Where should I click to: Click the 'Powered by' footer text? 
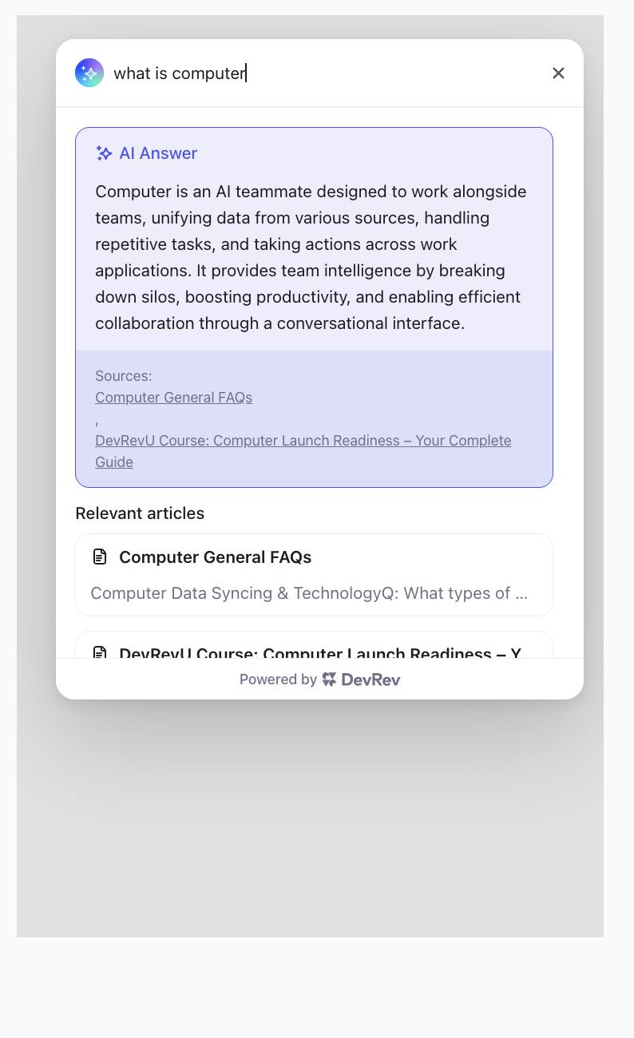[x=278, y=679]
